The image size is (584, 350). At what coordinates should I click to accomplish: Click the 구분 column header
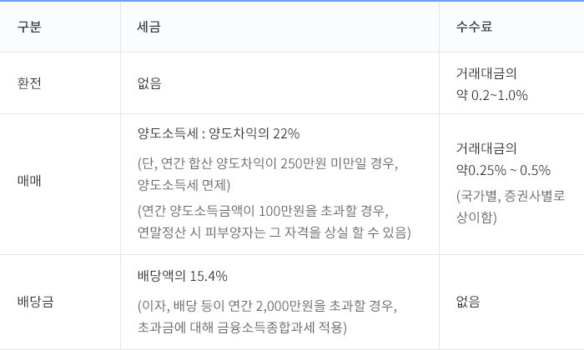pyautogui.click(x=29, y=27)
